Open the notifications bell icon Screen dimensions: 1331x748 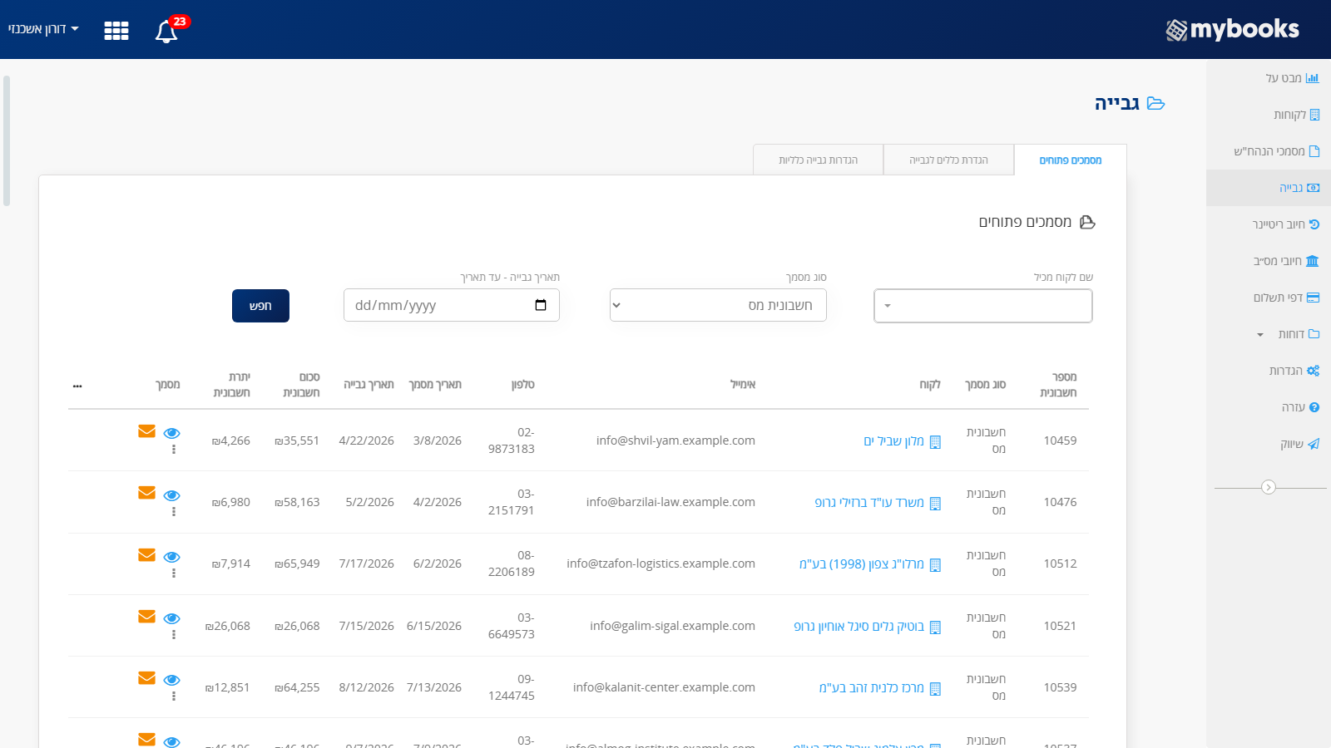point(166,31)
